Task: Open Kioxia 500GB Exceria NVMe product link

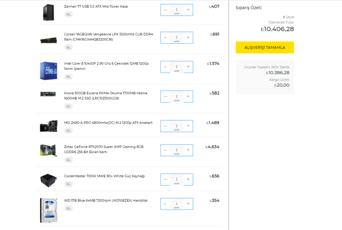Action: click(106, 96)
